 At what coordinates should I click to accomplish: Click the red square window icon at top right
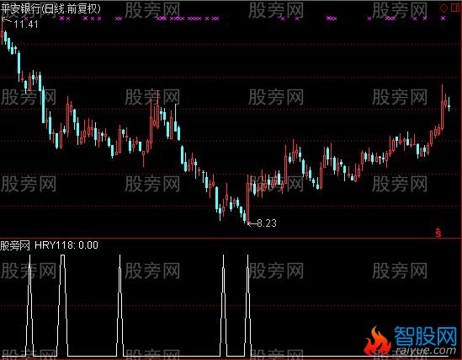point(456,8)
